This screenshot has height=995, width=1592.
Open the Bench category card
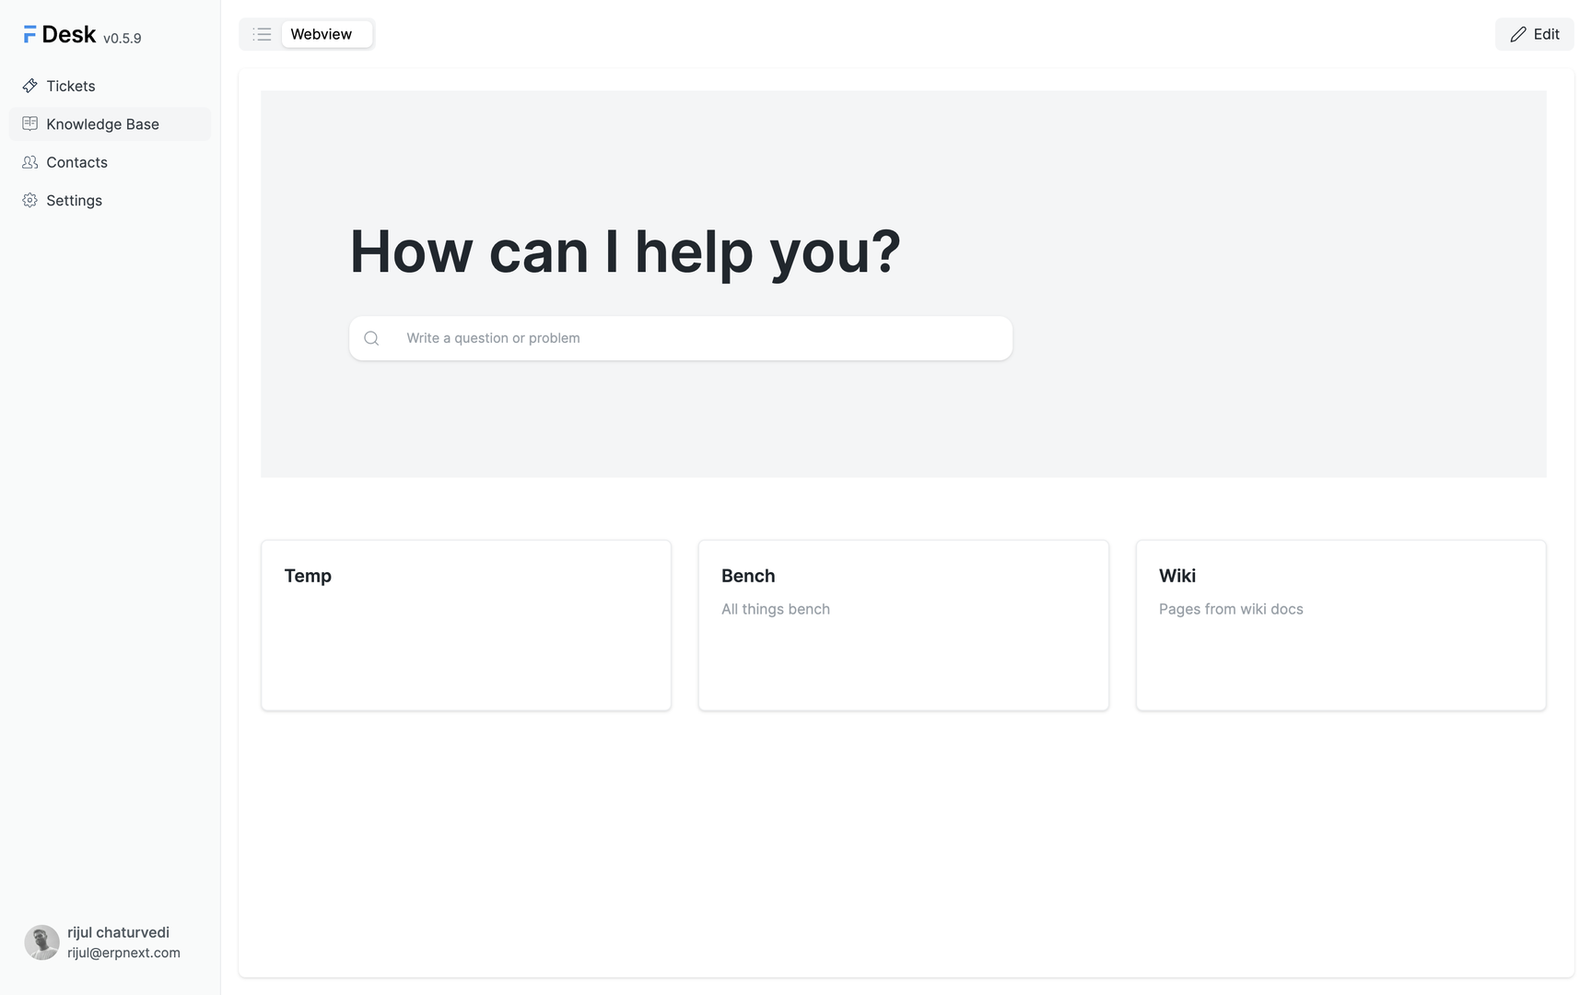pos(904,625)
